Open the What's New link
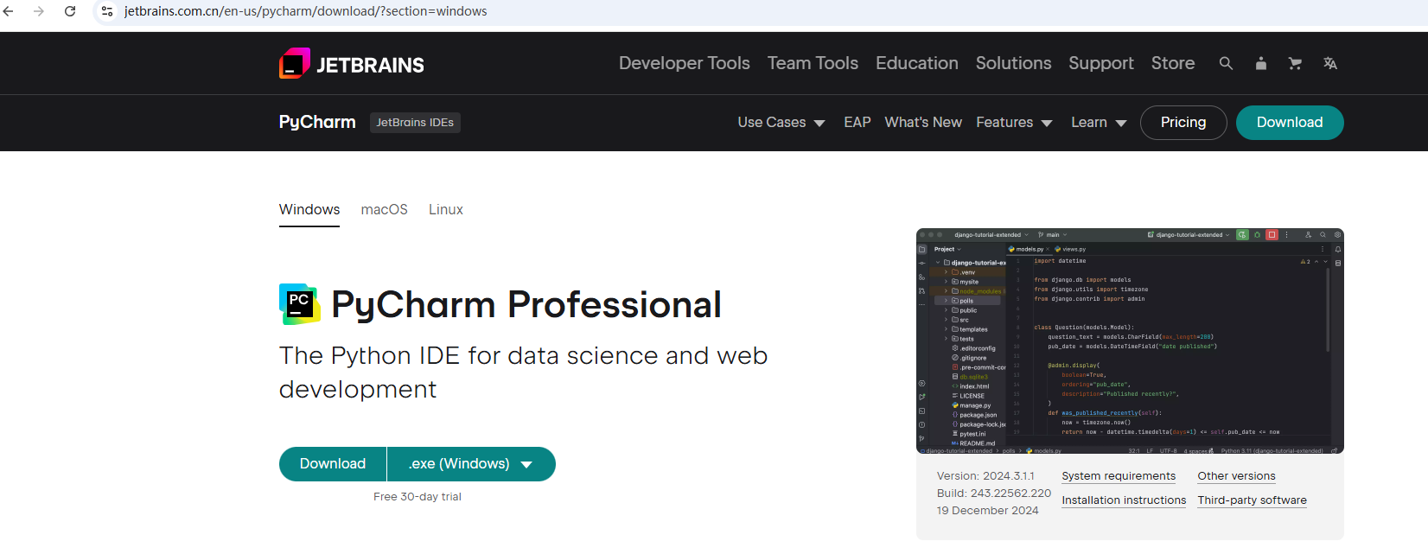Screen dimensions: 1428x554 [x=923, y=123]
